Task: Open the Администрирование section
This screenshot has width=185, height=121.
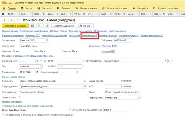Action: click(x=165, y=8)
